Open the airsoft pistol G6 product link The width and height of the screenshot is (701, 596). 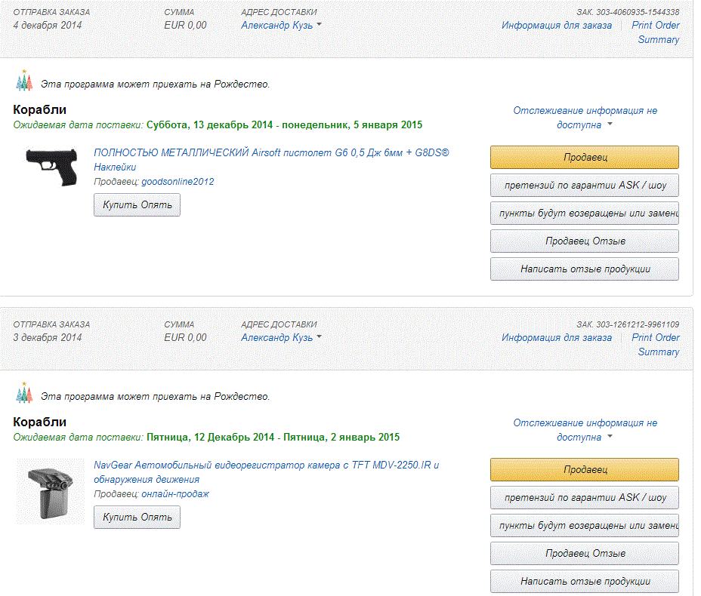[x=270, y=152]
